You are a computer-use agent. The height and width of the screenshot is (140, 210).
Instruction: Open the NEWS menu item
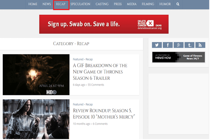tap(46, 4)
